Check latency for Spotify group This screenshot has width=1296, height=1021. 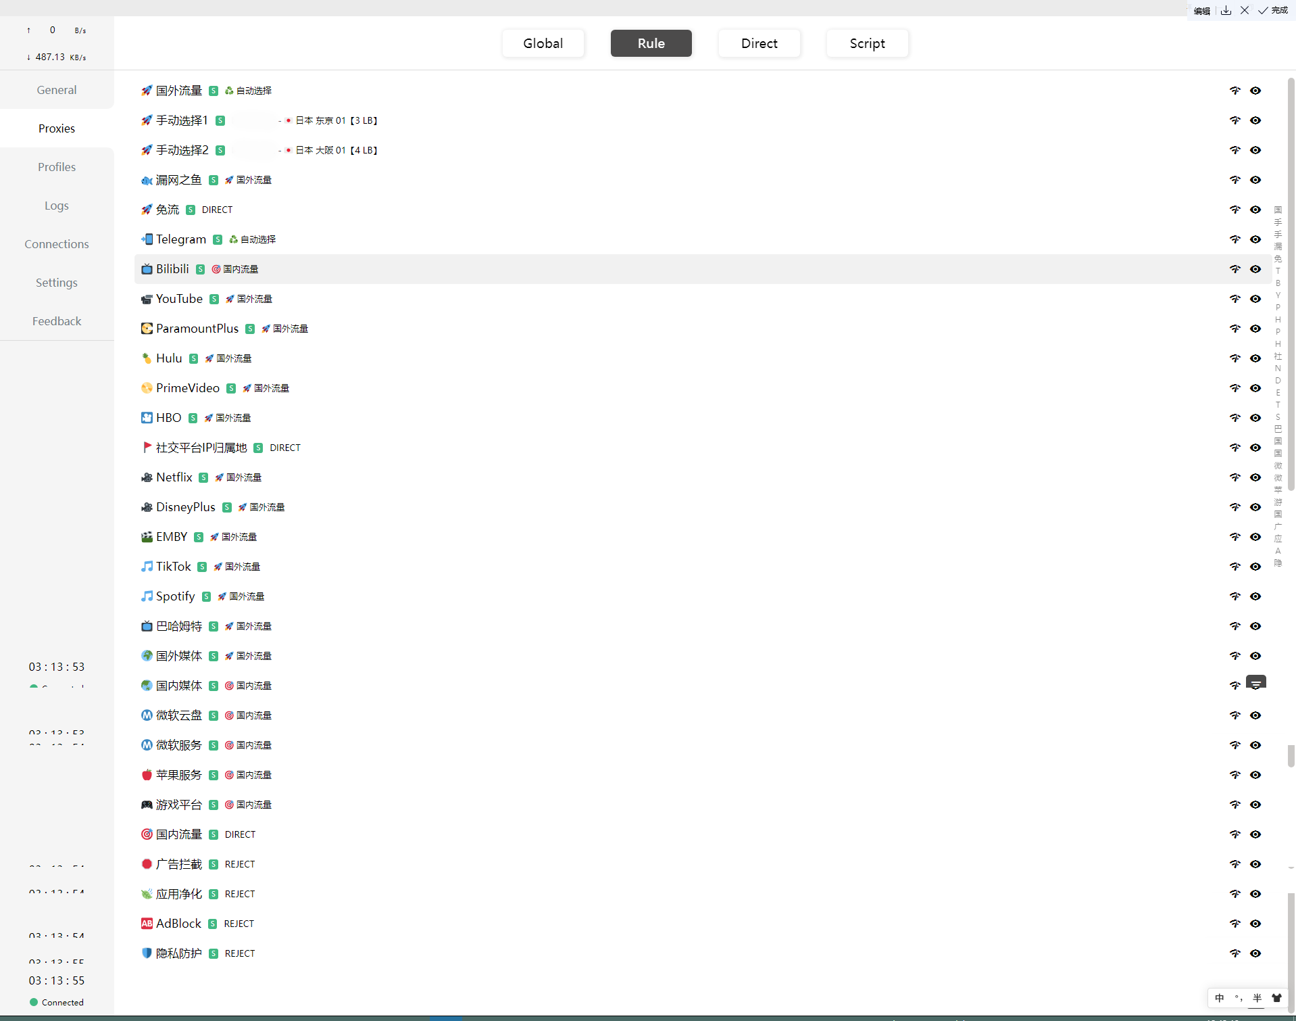1235,596
